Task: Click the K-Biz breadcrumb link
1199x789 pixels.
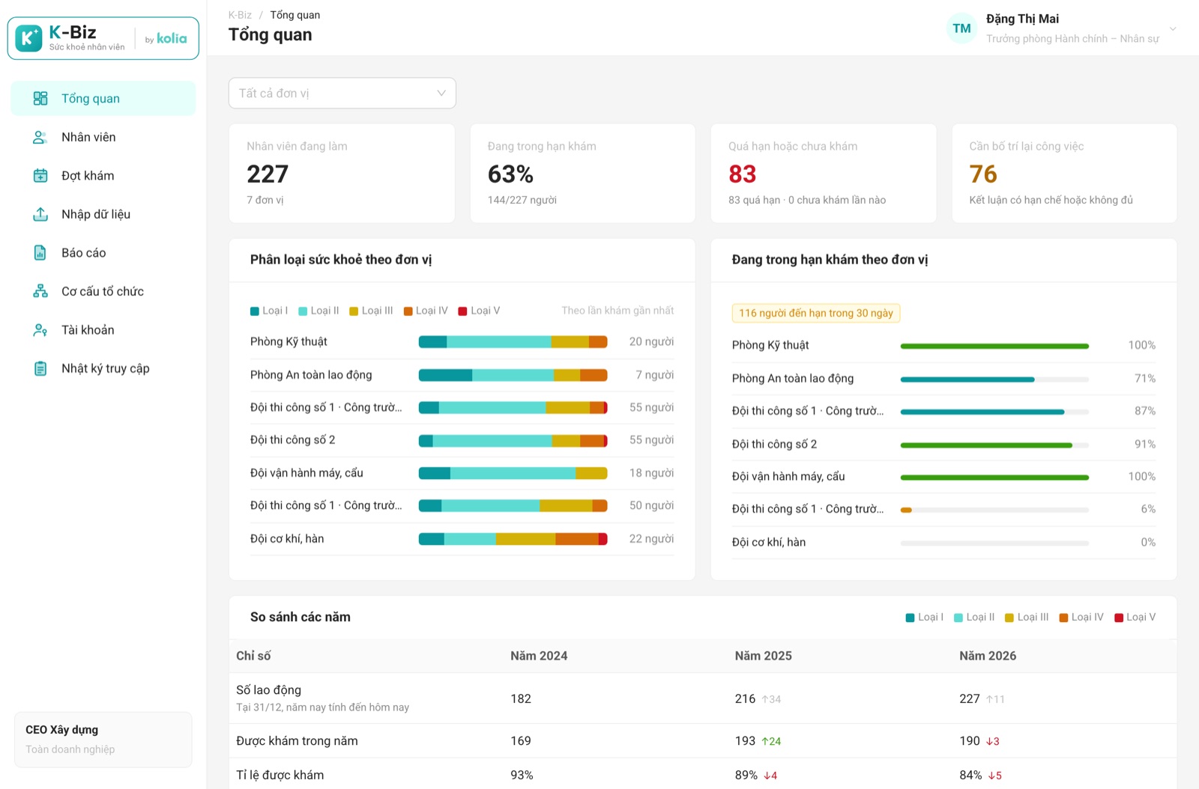Action: (x=240, y=15)
